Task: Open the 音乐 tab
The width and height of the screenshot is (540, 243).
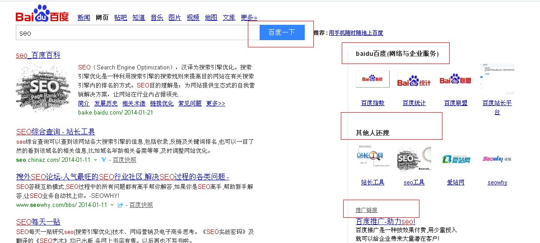Action: [x=157, y=18]
